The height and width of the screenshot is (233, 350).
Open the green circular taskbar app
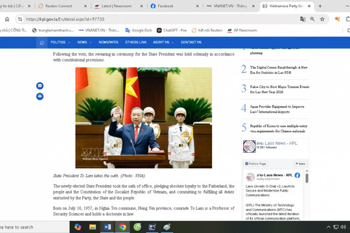[137, 227]
